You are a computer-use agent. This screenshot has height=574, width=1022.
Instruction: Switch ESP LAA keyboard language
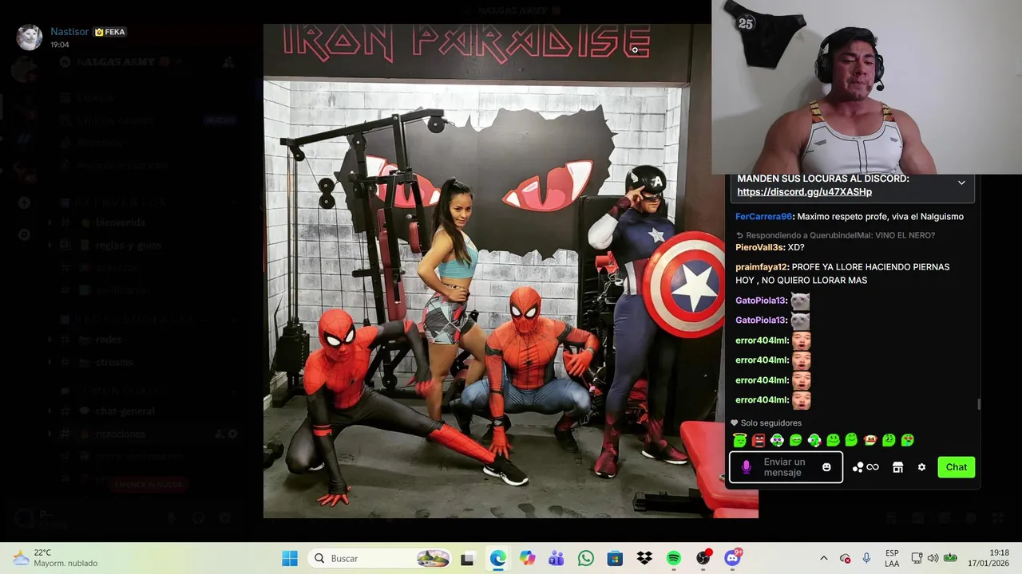pos(892,558)
